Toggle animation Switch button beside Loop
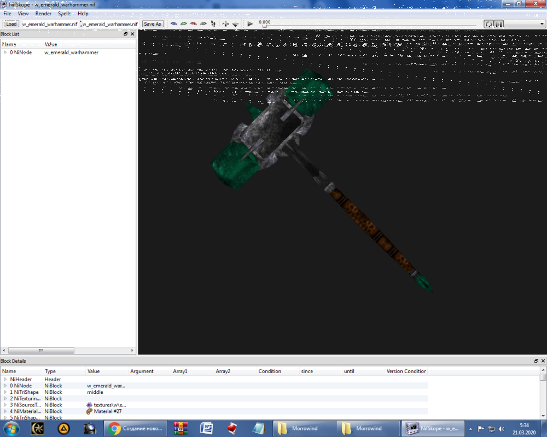This screenshot has height=437, width=547. (x=498, y=24)
